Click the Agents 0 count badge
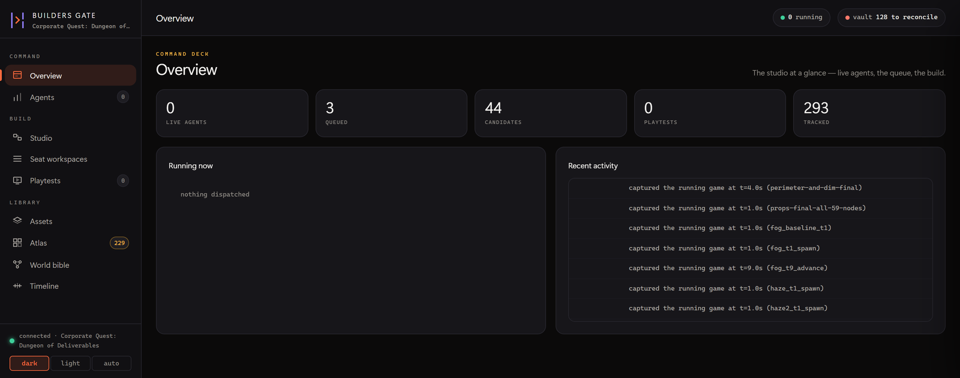The height and width of the screenshot is (378, 960). pos(123,97)
